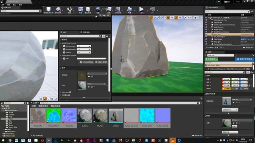255x143 pixels.
Task: Click the Static Mesh filter tab in Content Browser
Action: tap(56, 106)
